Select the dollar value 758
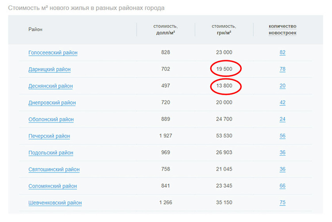The width and height of the screenshot is (332, 222). click(x=166, y=169)
